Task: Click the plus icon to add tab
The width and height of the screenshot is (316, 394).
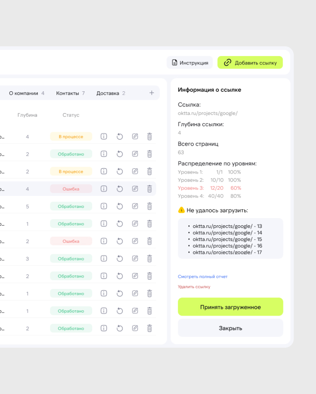Action: point(151,93)
